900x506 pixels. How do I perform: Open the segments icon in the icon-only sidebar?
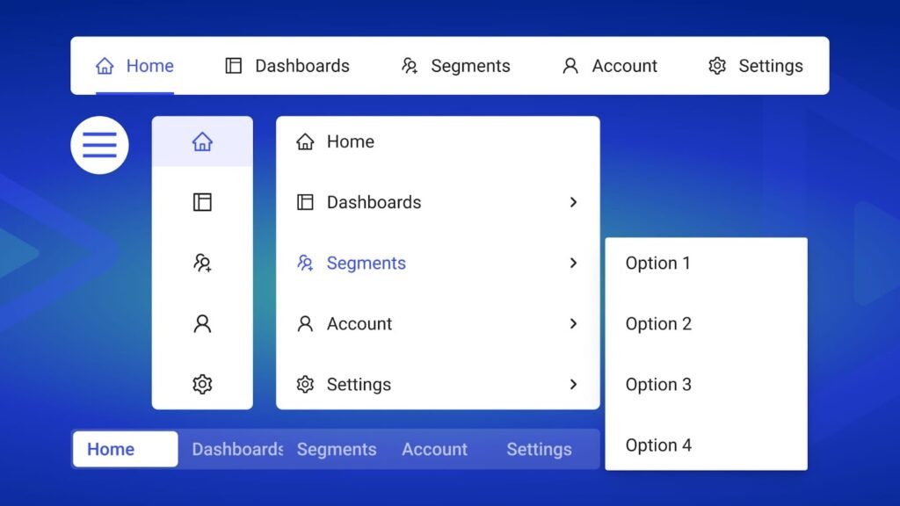coord(202,263)
